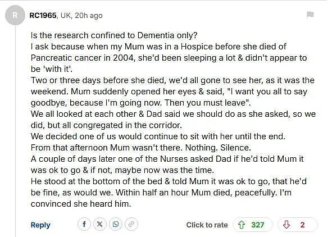The image size is (332, 237).
Task: Share the comment on Facebook
Action: 84,224
